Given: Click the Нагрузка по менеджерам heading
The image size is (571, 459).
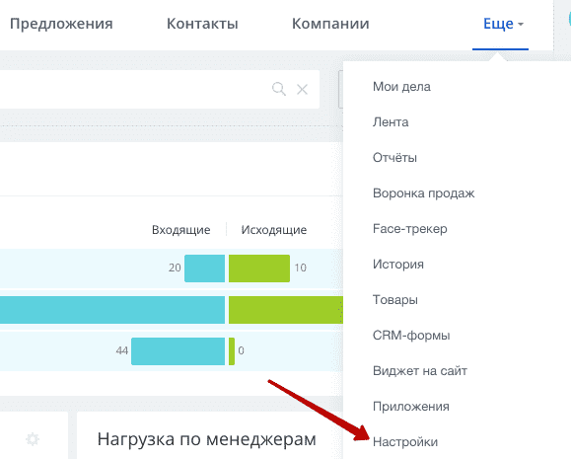Looking at the screenshot, I should 206,439.
